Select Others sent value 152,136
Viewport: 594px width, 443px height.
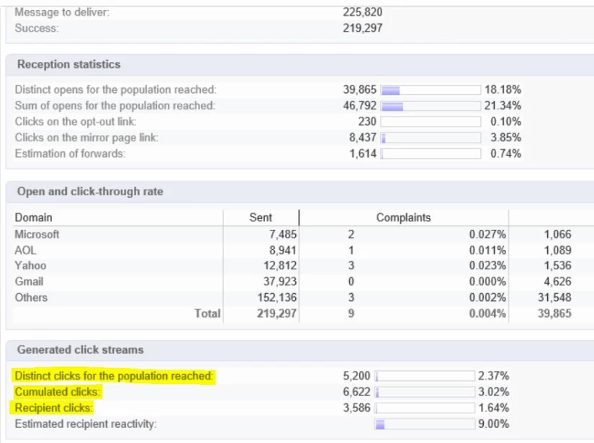tap(277, 297)
